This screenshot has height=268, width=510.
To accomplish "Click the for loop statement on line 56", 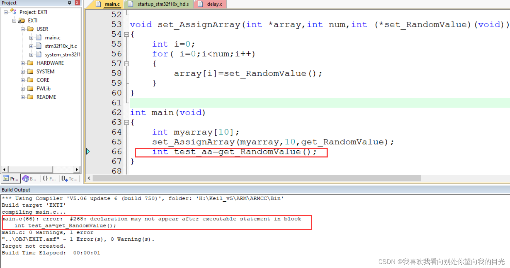I will (x=204, y=54).
